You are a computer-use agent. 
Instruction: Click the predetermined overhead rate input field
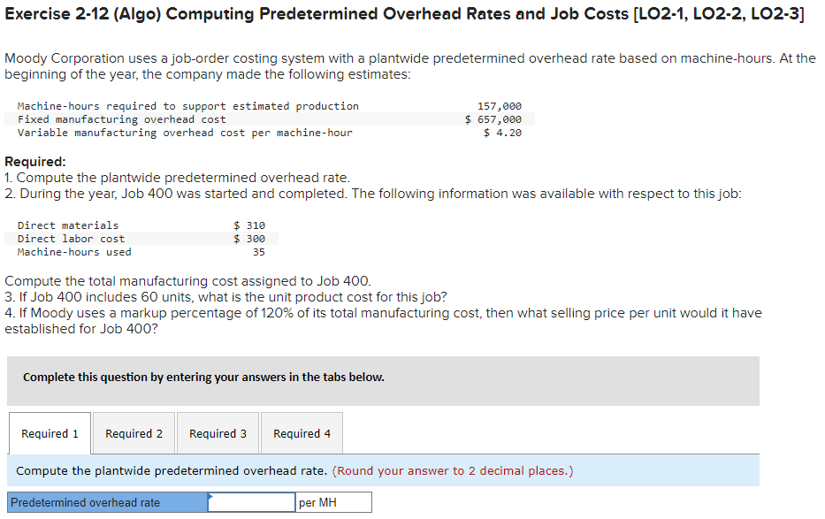click(250, 501)
